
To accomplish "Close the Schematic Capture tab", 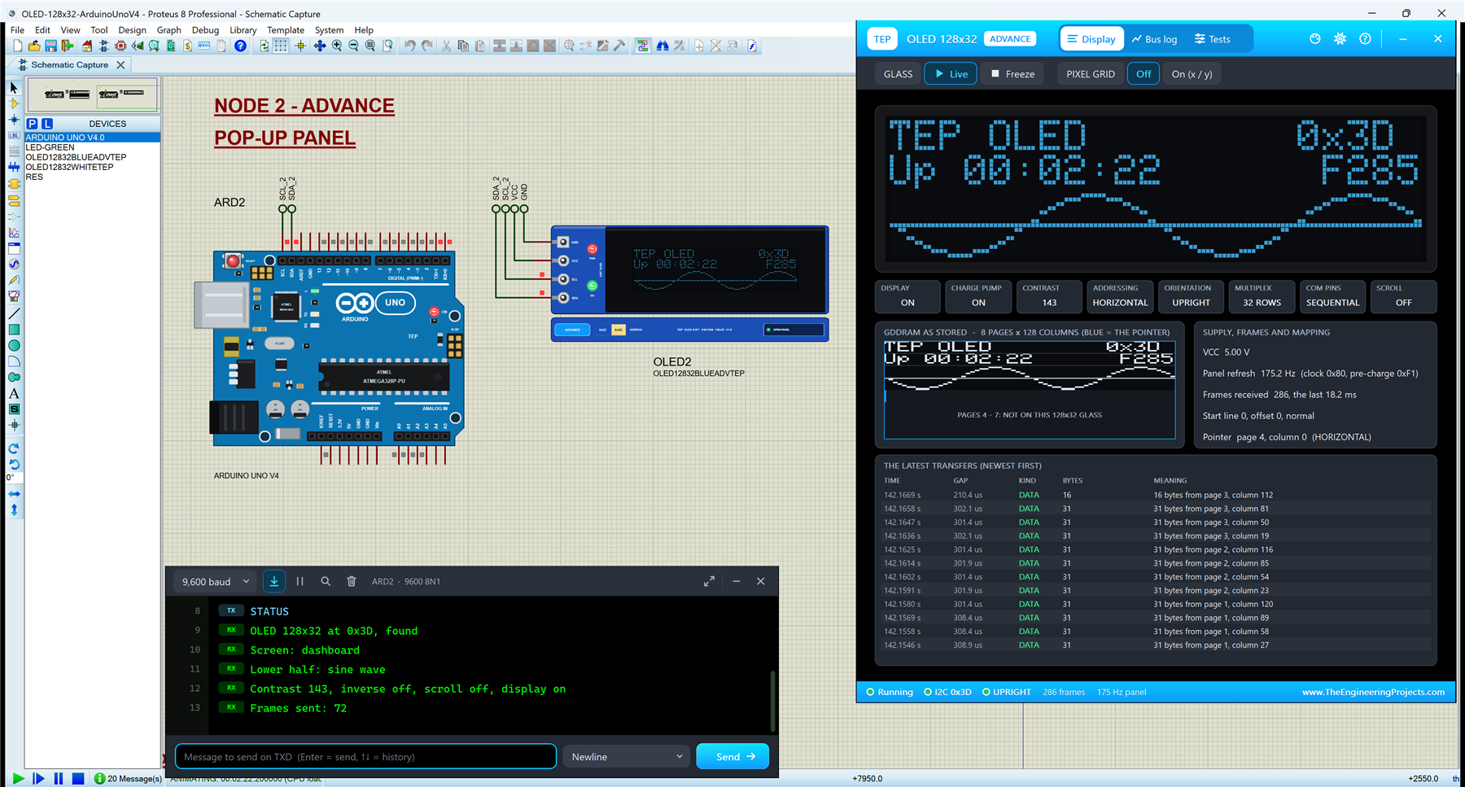I will (x=121, y=65).
